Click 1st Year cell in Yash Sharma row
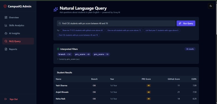 (x=114, y=85)
